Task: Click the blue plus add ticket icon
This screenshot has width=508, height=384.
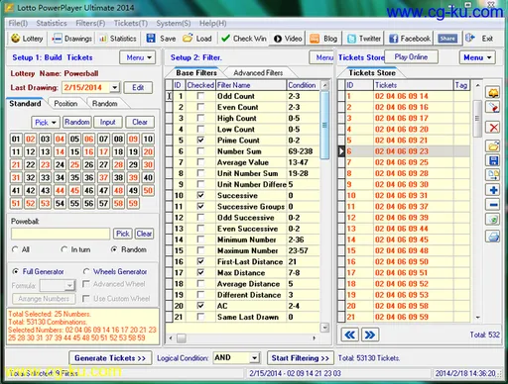Action: coord(493,190)
